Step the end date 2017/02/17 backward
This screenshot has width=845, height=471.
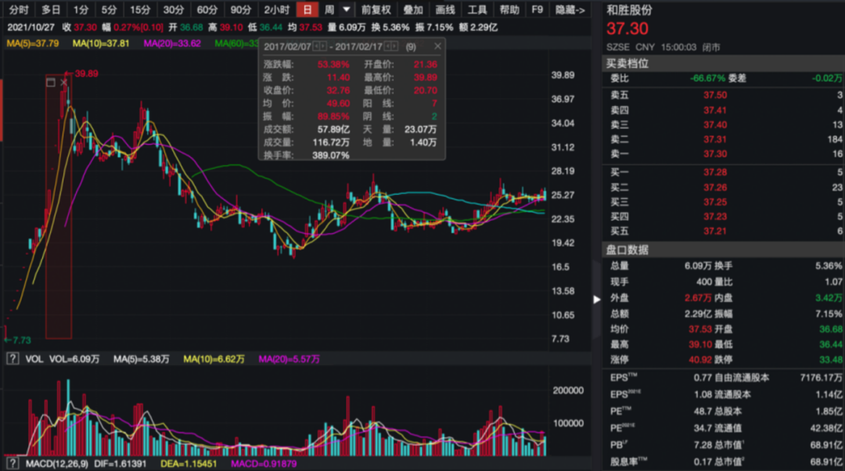click(387, 46)
